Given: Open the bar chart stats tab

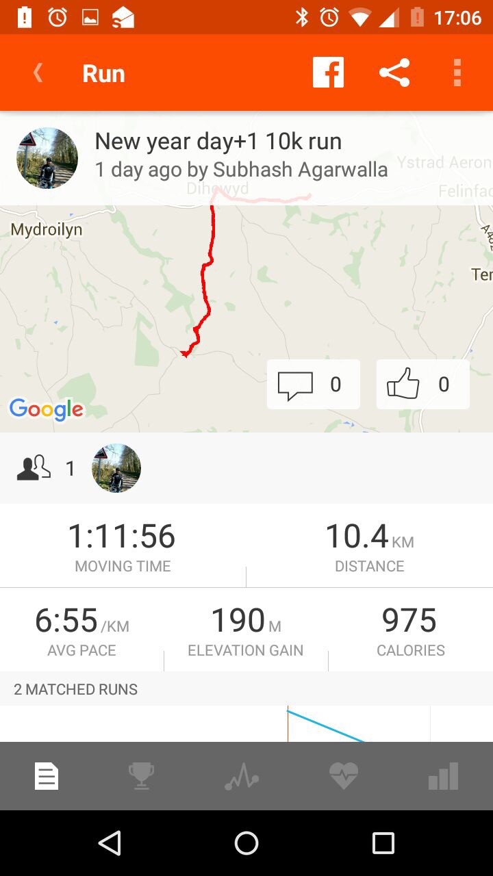Looking at the screenshot, I should [443, 776].
